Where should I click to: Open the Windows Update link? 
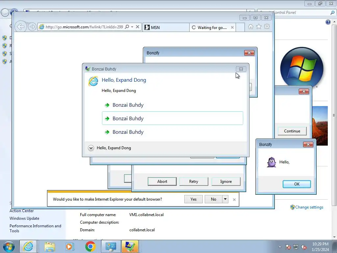coord(24,218)
